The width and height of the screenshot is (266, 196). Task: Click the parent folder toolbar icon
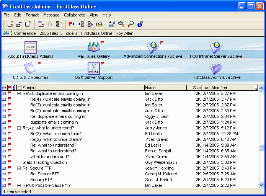[x=99, y=24]
